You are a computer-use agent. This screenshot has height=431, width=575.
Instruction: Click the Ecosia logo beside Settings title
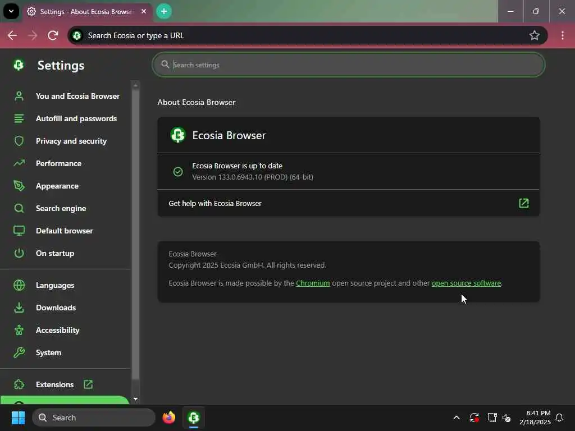[x=19, y=65]
